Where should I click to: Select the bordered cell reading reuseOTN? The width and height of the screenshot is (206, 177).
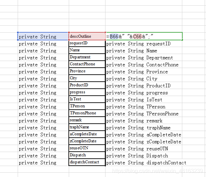tap(87, 148)
